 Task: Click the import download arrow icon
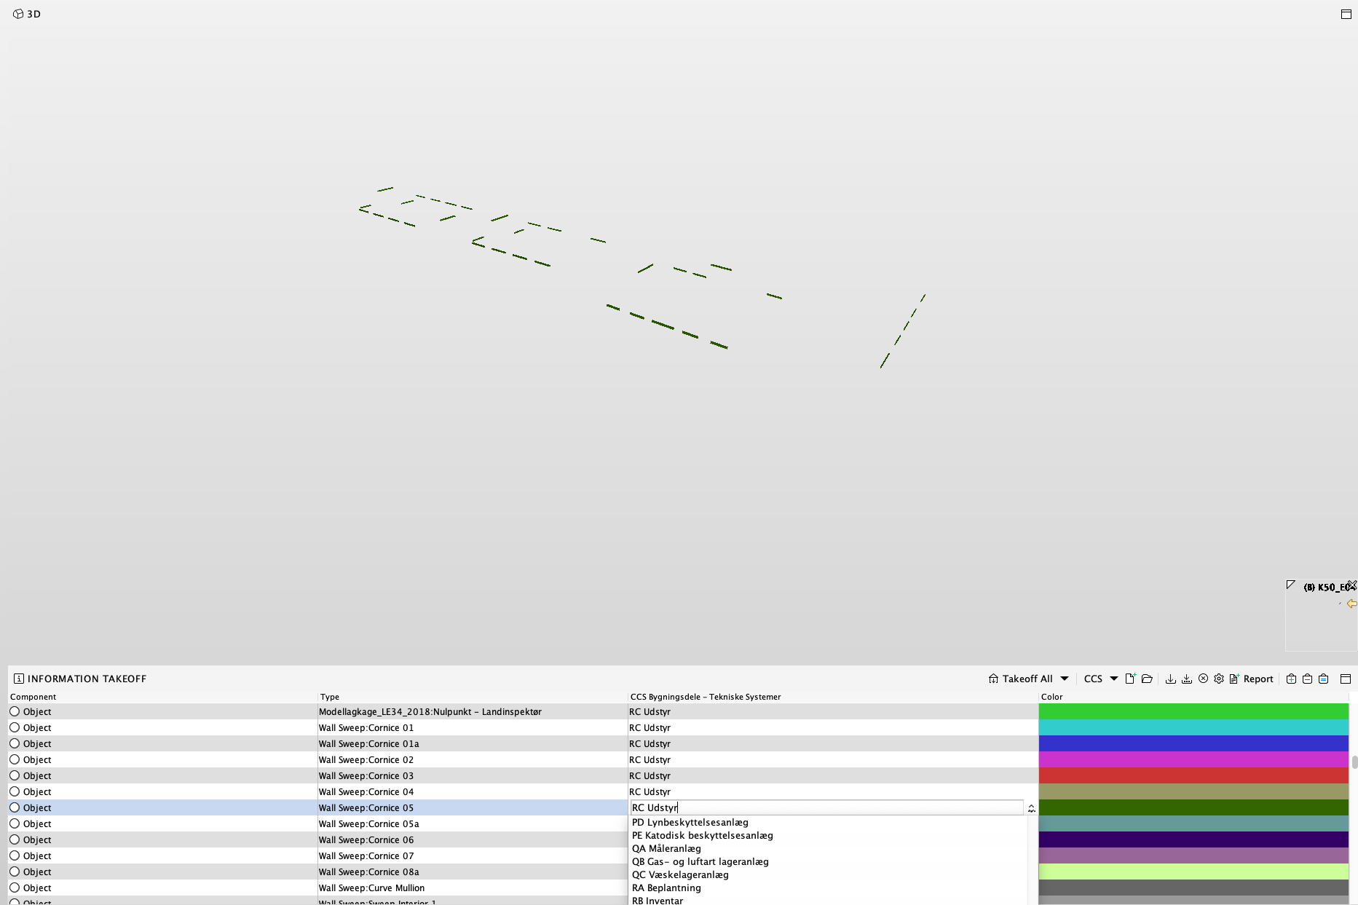[x=1170, y=679]
